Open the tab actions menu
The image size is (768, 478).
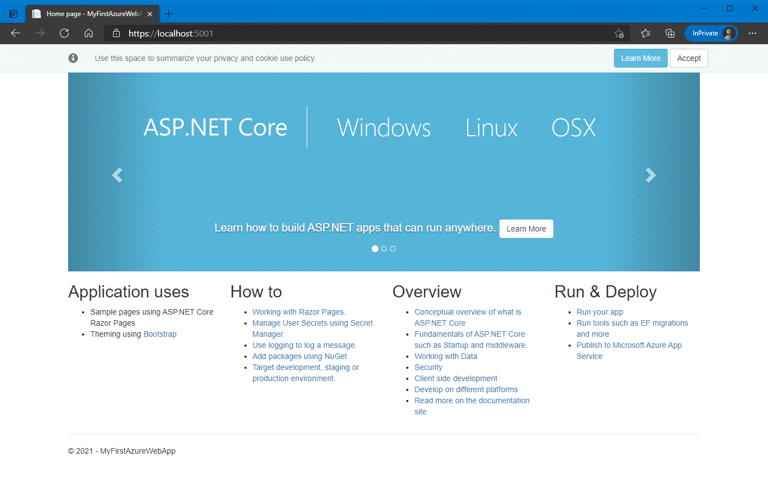click(13, 14)
